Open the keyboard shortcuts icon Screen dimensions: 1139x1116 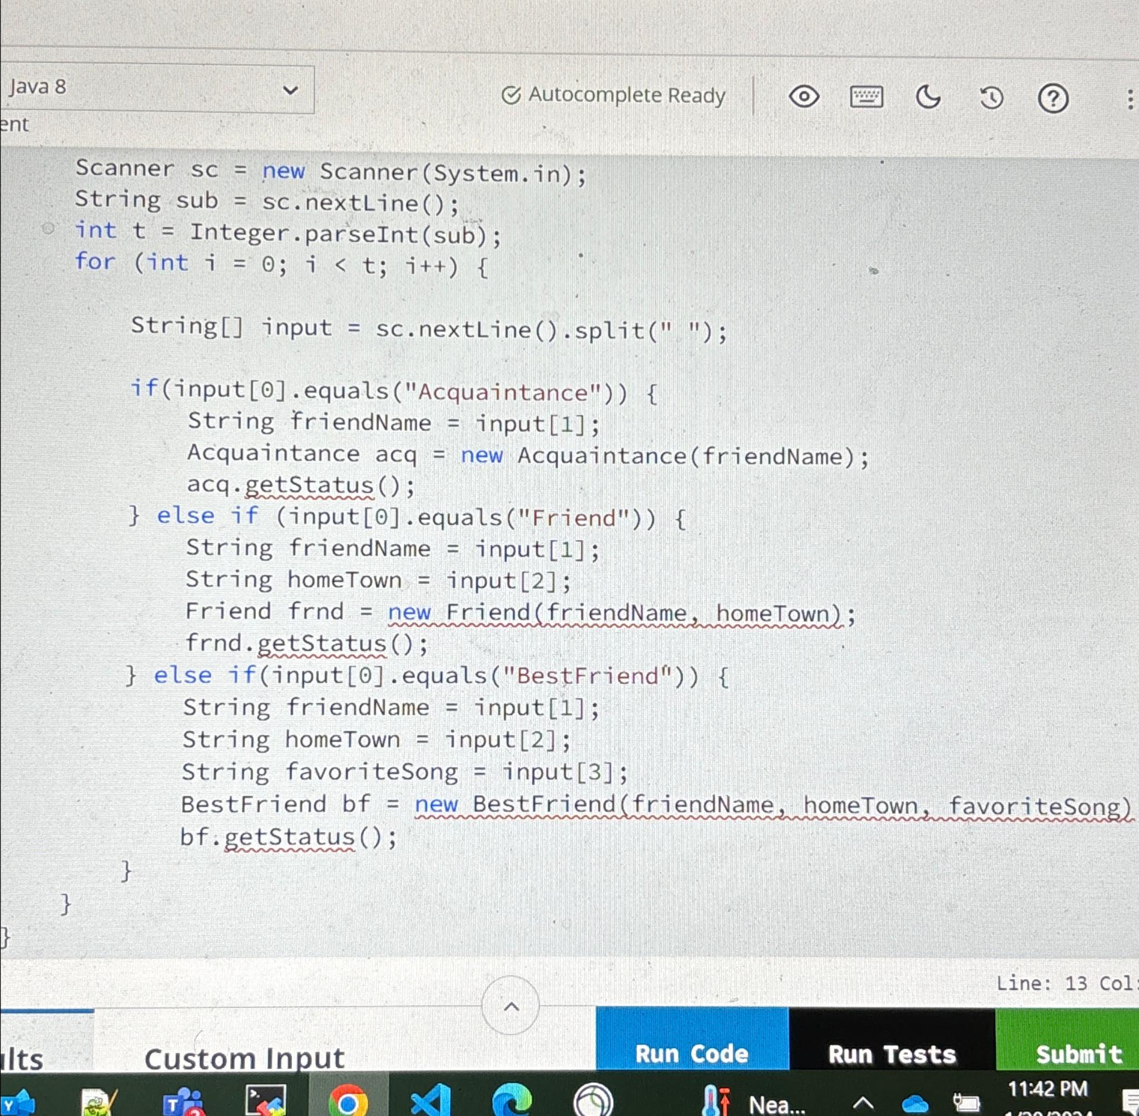click(866, 97)
